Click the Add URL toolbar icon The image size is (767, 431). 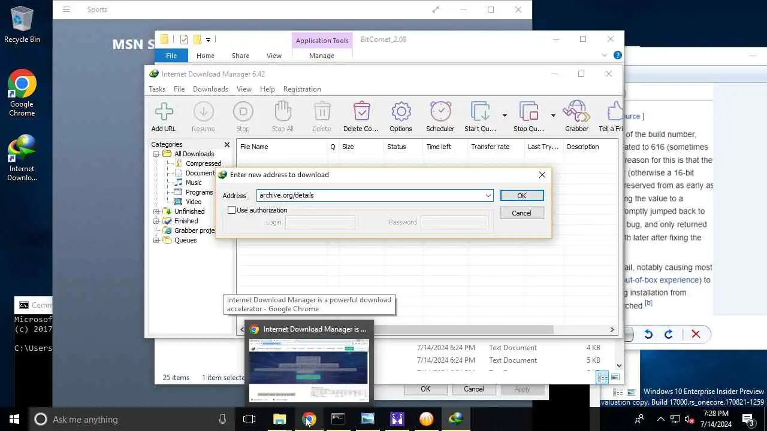[164, 117]
